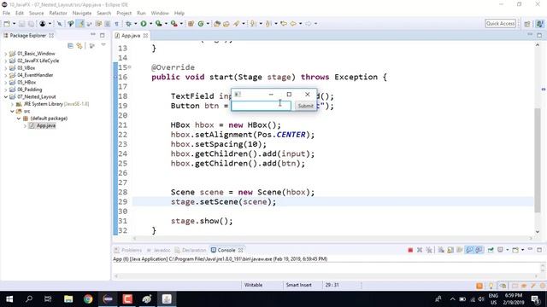The height and width of the screenshot is (307, 547).
Task: Minimize the Package Explorer view
Action: [93, 35]
